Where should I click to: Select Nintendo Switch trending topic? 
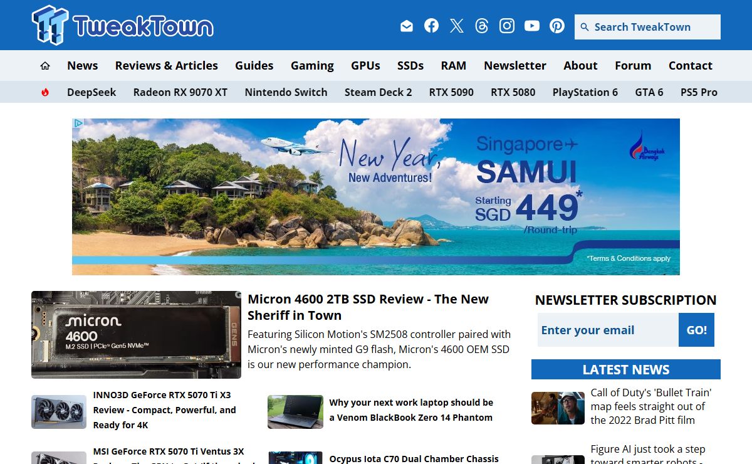(286, 92)
